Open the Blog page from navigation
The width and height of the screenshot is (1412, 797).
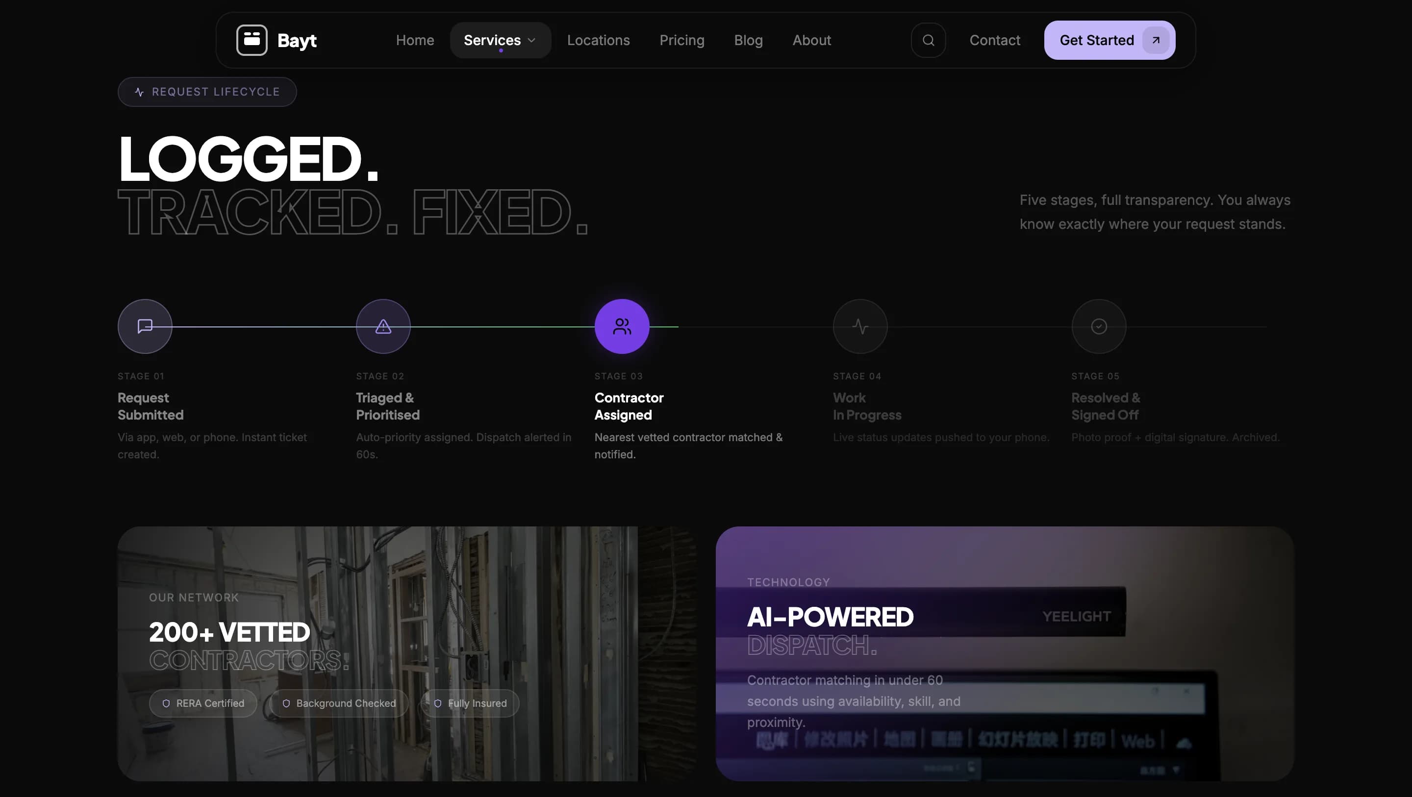(748, 40)
